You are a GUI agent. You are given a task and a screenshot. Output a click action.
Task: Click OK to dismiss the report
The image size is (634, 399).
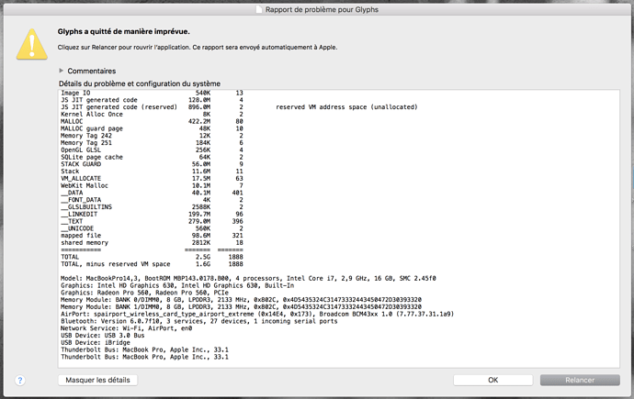pos(492,380)
